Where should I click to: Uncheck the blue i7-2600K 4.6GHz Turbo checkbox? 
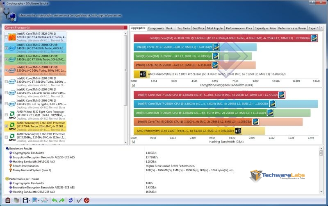tap(6, 48)
